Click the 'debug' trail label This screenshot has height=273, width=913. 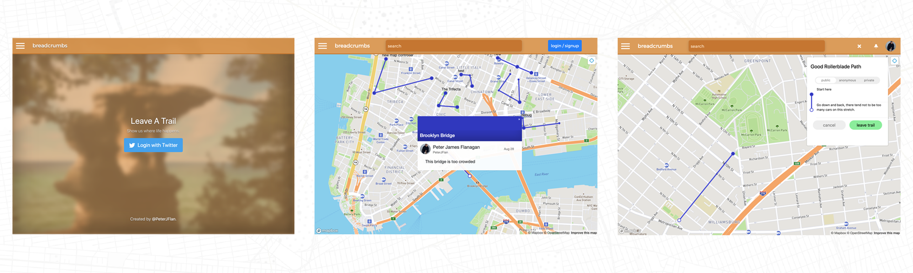click(x=526, y=115)
